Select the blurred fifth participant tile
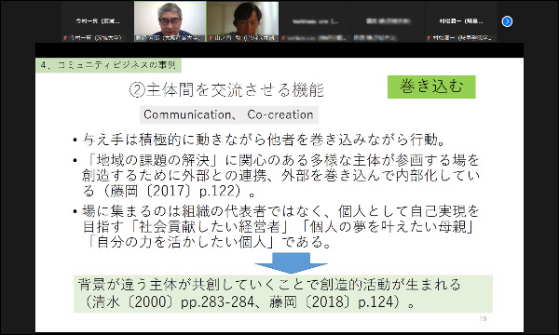 click(x=388, y=21)
